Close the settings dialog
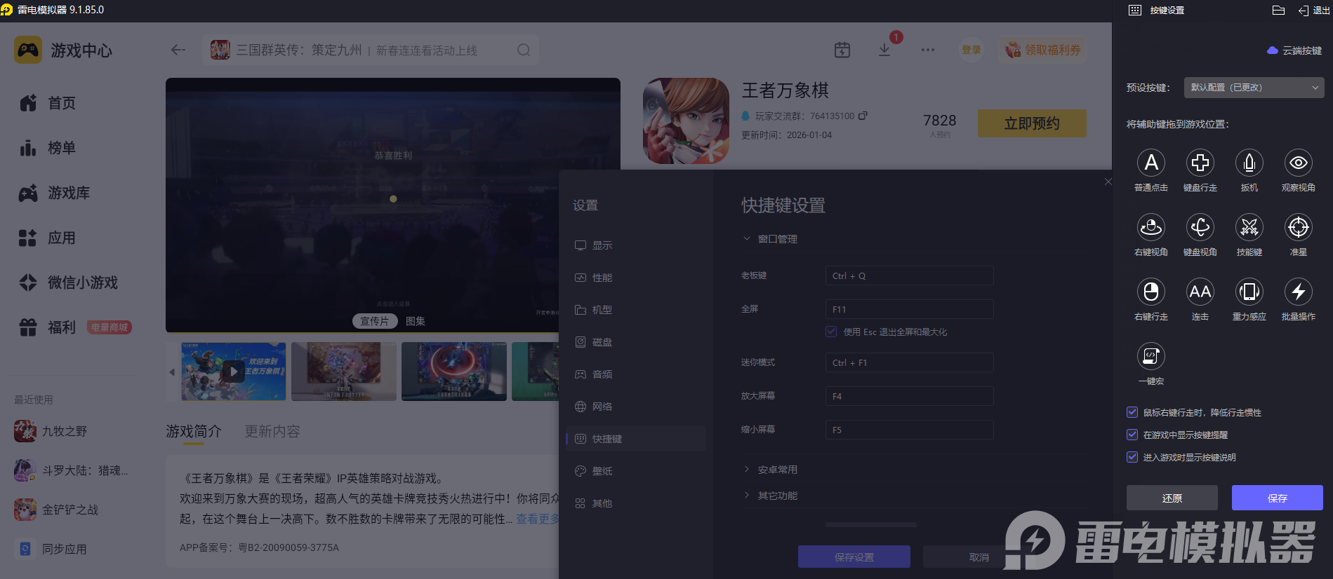 click(1108, 182)
